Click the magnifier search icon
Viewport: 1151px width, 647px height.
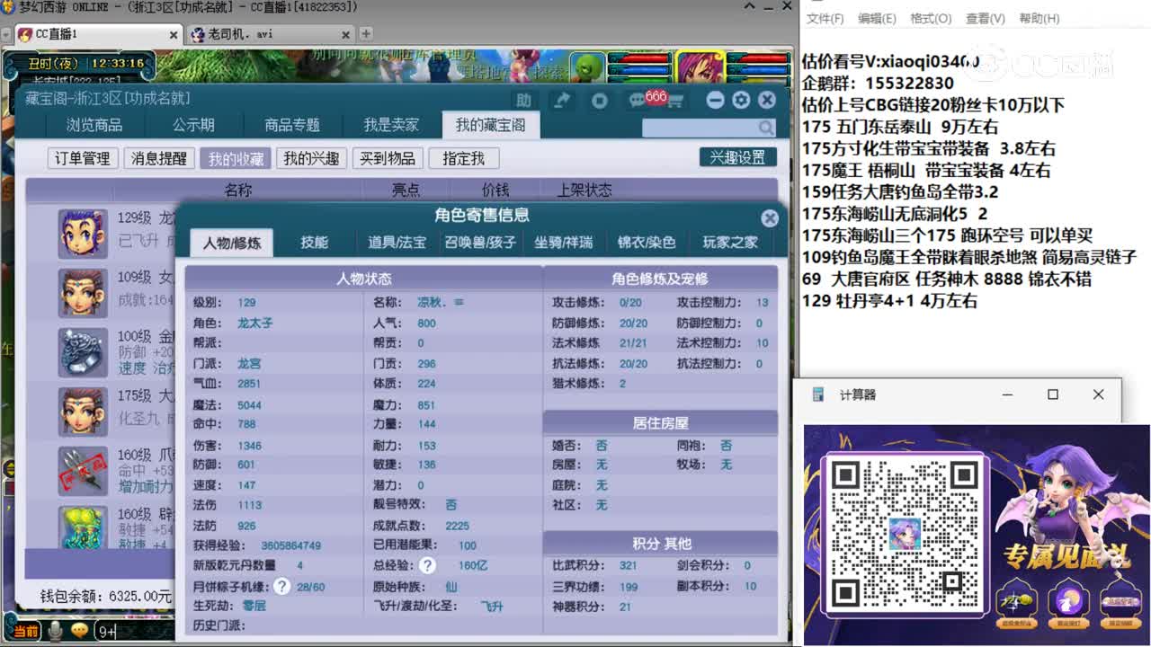click(x=766, y=128)
